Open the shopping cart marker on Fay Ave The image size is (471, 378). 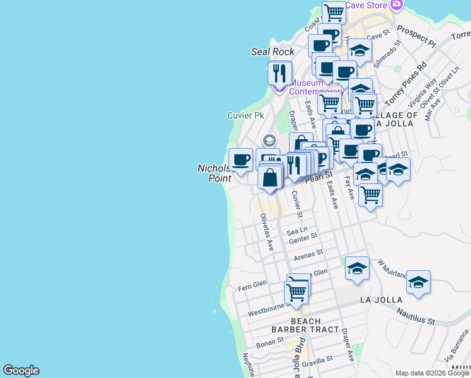tap(370, 195)
